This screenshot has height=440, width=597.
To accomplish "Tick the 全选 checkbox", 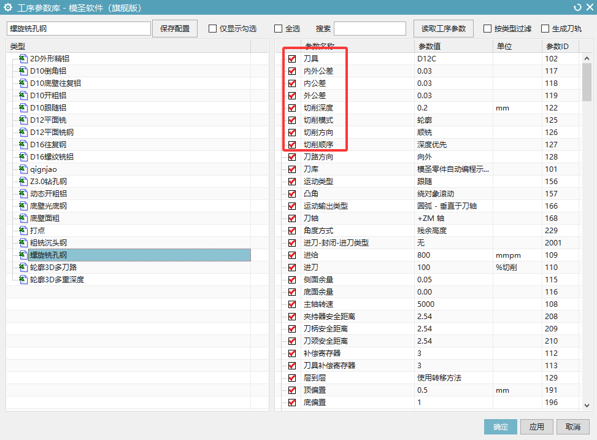I will pos(279,29).
